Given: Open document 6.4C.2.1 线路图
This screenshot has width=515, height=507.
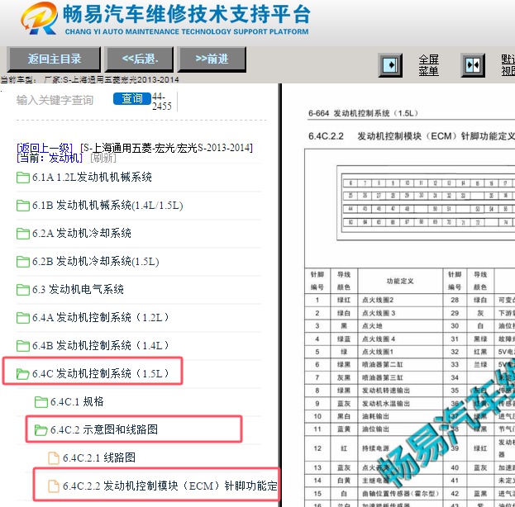Looking at the screenshot, I should coord(99,457).
